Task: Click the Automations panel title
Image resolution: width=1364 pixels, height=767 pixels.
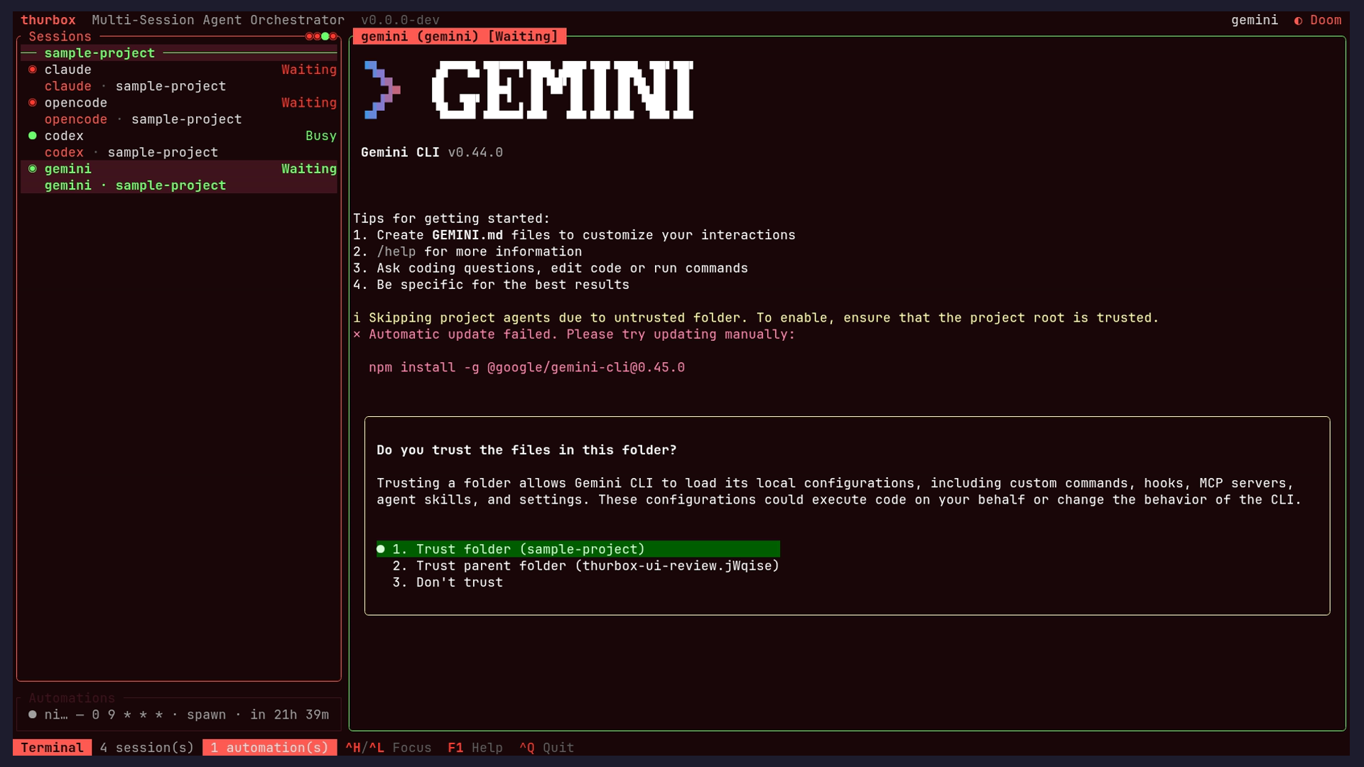Action: pyautogui.click(x=72, y=698)
